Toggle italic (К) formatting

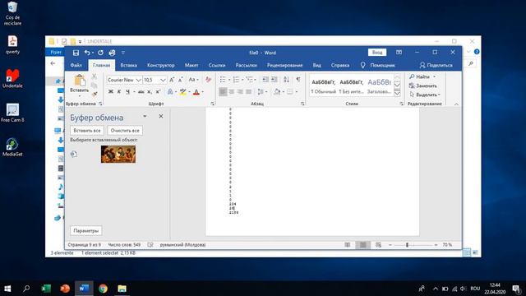coord(118,91)
